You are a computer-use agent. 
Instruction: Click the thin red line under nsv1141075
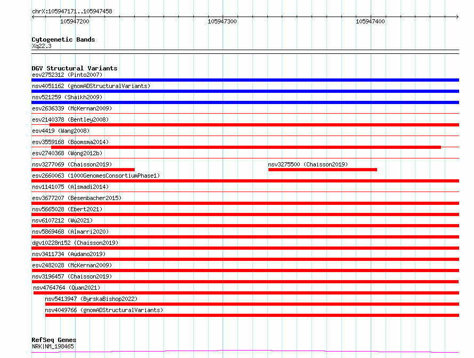click(x=245, y=192)
